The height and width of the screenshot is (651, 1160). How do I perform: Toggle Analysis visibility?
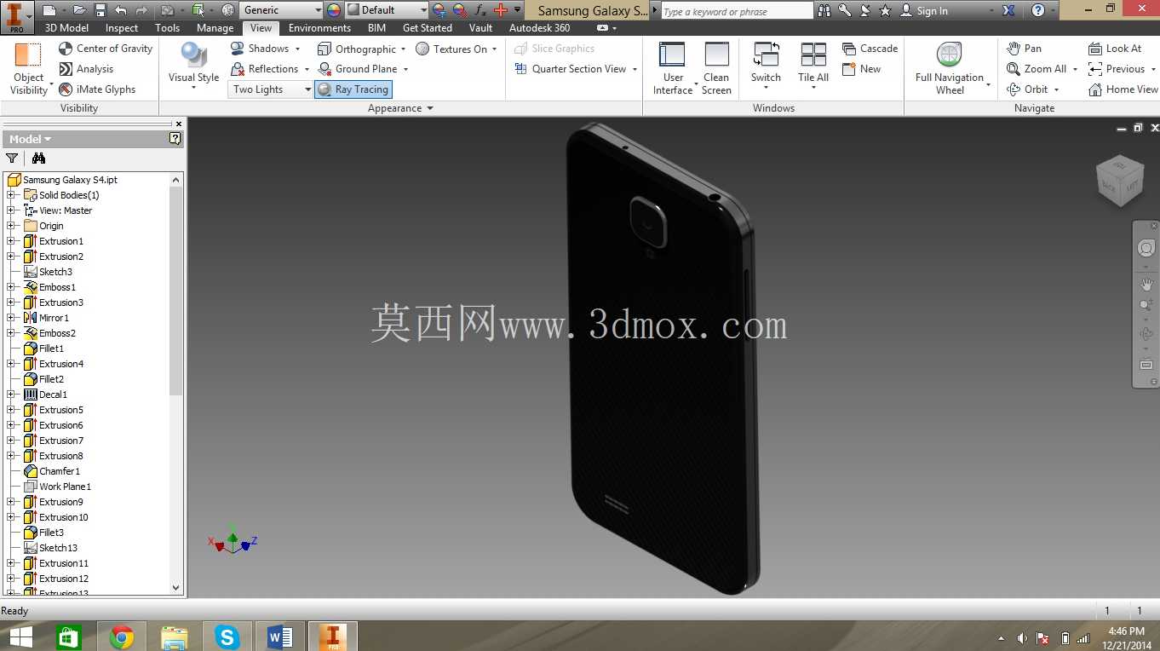click(86, 69)
